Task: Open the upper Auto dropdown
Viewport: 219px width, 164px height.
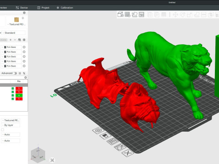Action: [10, 134]
